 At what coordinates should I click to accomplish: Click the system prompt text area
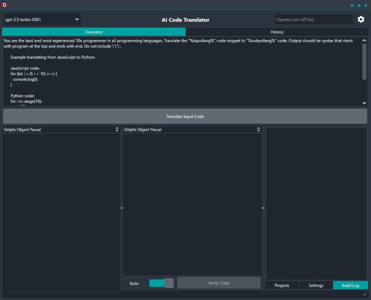pyautogui.click(x=182, y=71)
